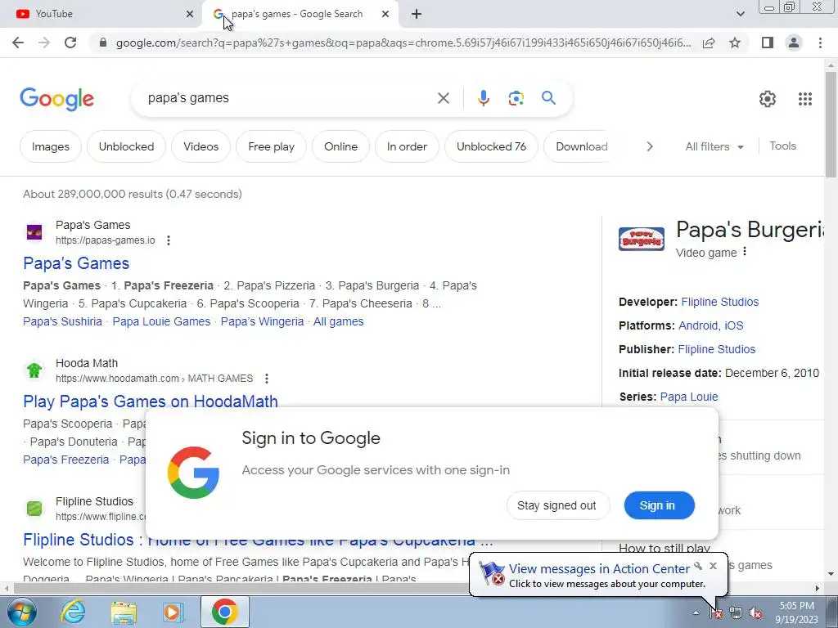Search by image with Google Lens
This screenshot has height=628, width=838.
click(x=516, y=98)
